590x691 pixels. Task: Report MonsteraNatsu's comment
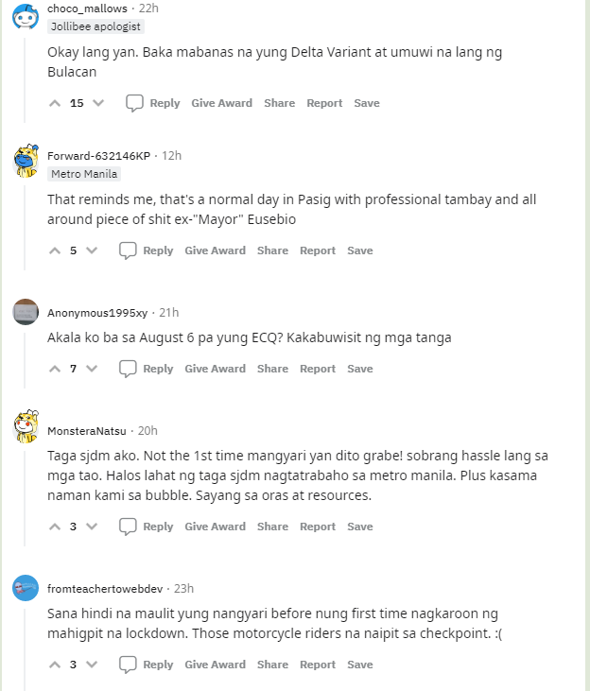pos(318,527)
